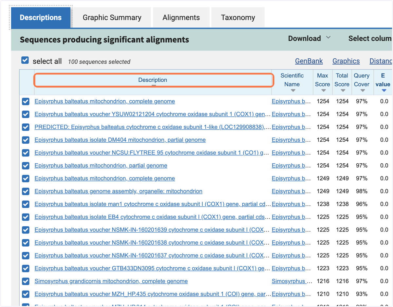Open the Alignments tab

181,17
